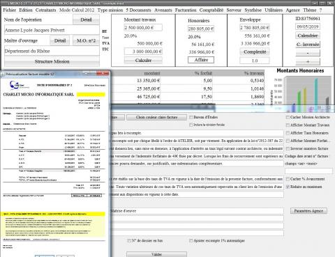
Task: Uncheck Réduire au maximum checkbox
Action: coord(288,187)
